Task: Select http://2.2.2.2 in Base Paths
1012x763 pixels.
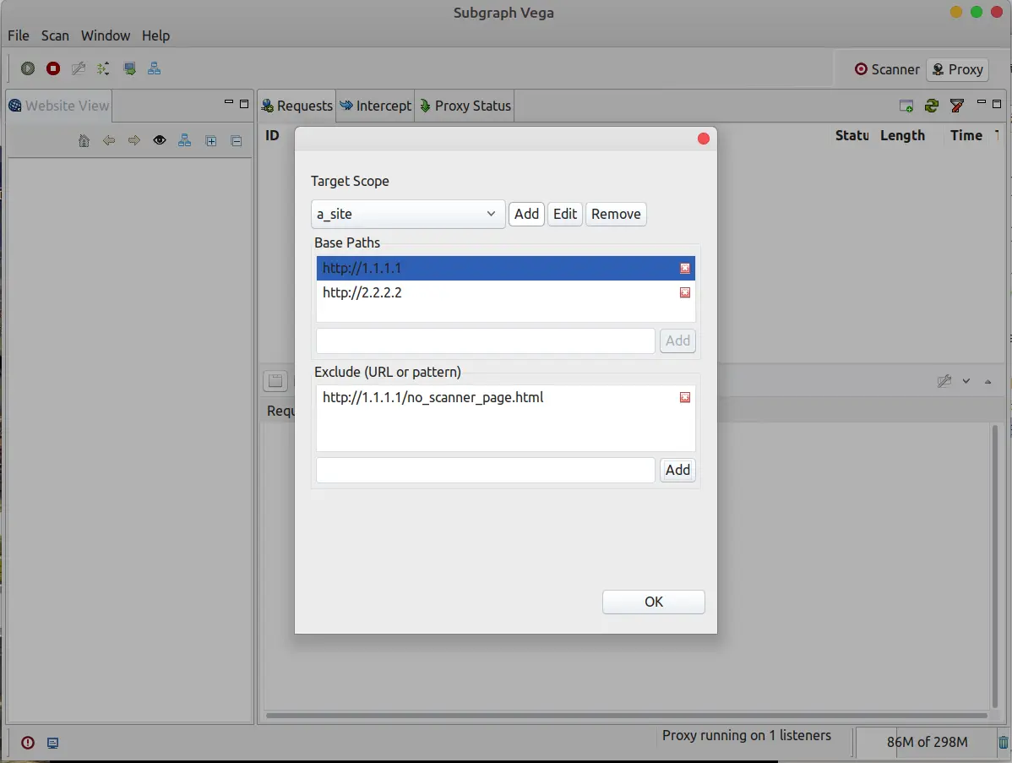Action: (x=505, y=292)
